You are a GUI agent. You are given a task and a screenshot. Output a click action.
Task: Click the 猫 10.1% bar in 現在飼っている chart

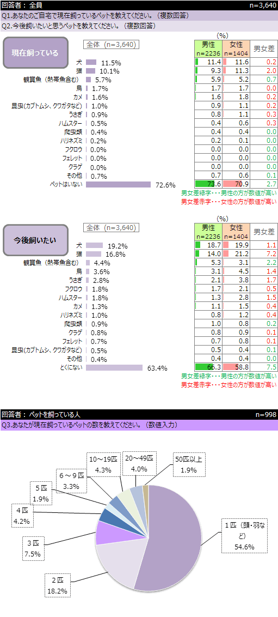pyautogui.click(x=91, y=71)
